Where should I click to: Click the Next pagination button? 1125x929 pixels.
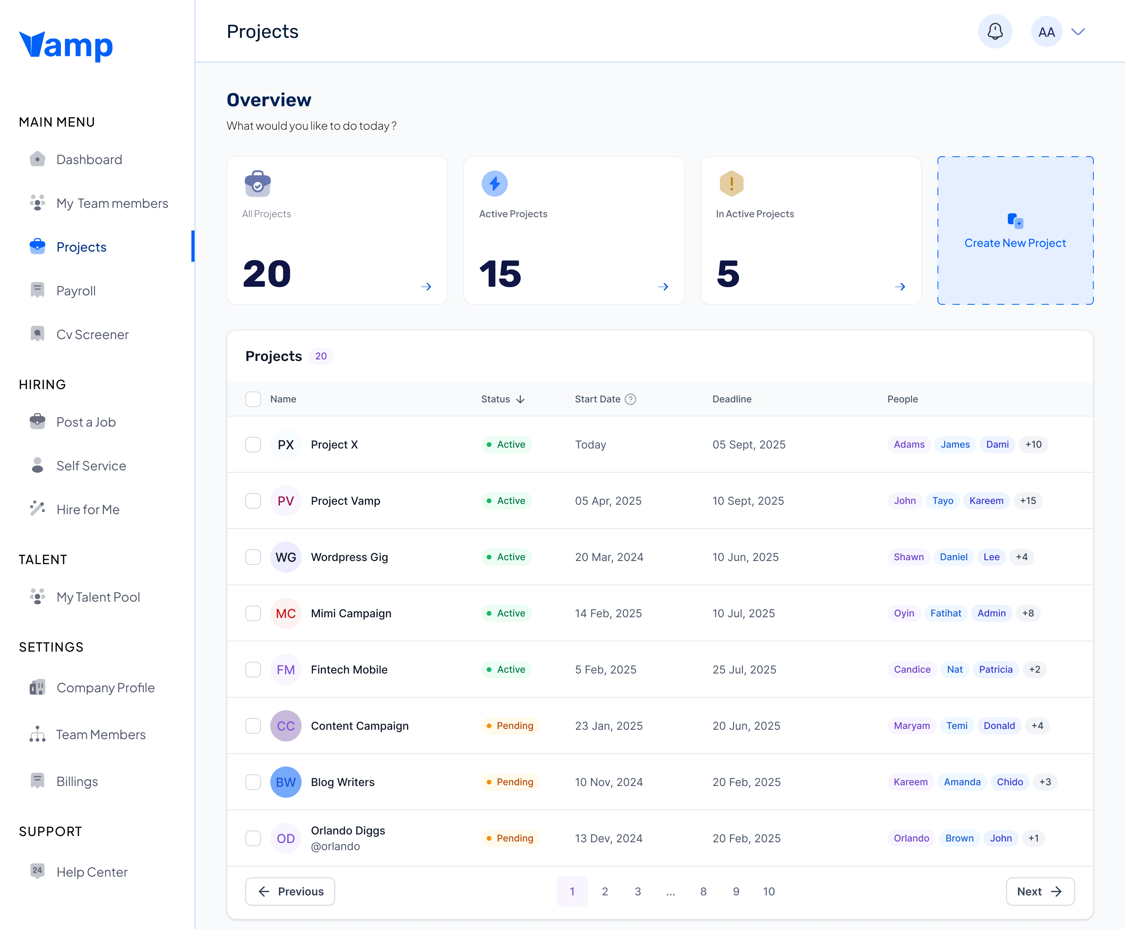[1040, 891]
